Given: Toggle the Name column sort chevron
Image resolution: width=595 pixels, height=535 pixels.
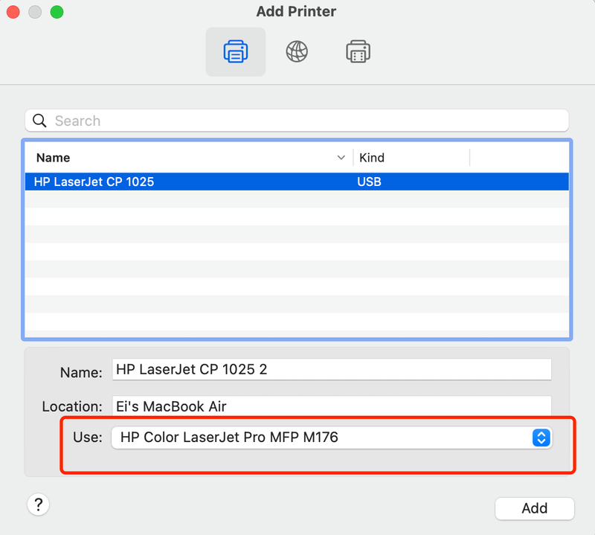Looking at the screenshot, I should click(x=341, y=158).
